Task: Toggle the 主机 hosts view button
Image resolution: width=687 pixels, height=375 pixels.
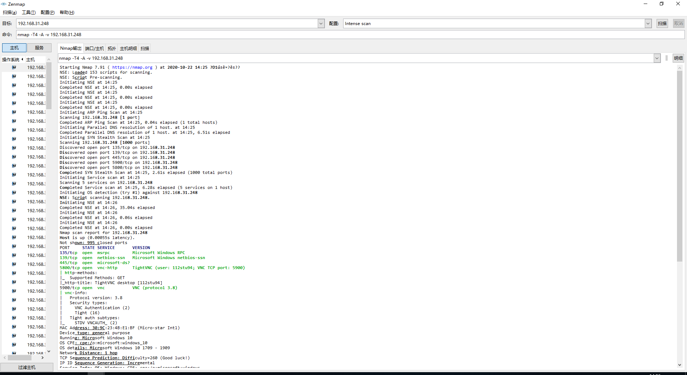Action: pyautogui.click(x=14, y=48)
